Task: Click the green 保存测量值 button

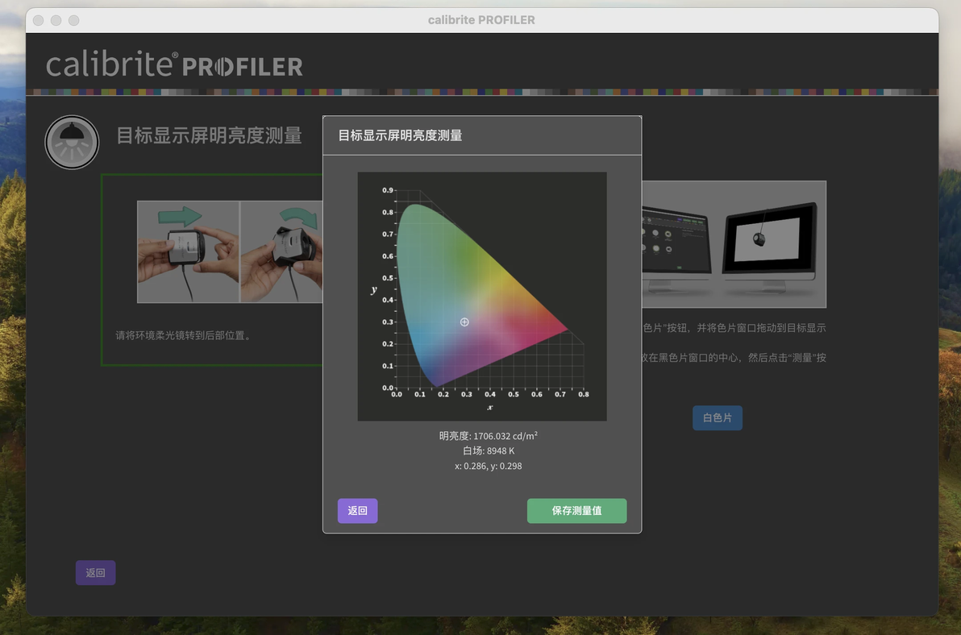Action: (x=576, y=511)
